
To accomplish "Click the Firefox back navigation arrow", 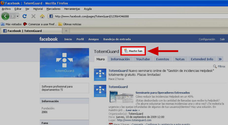I will click(x=6, y=16).
